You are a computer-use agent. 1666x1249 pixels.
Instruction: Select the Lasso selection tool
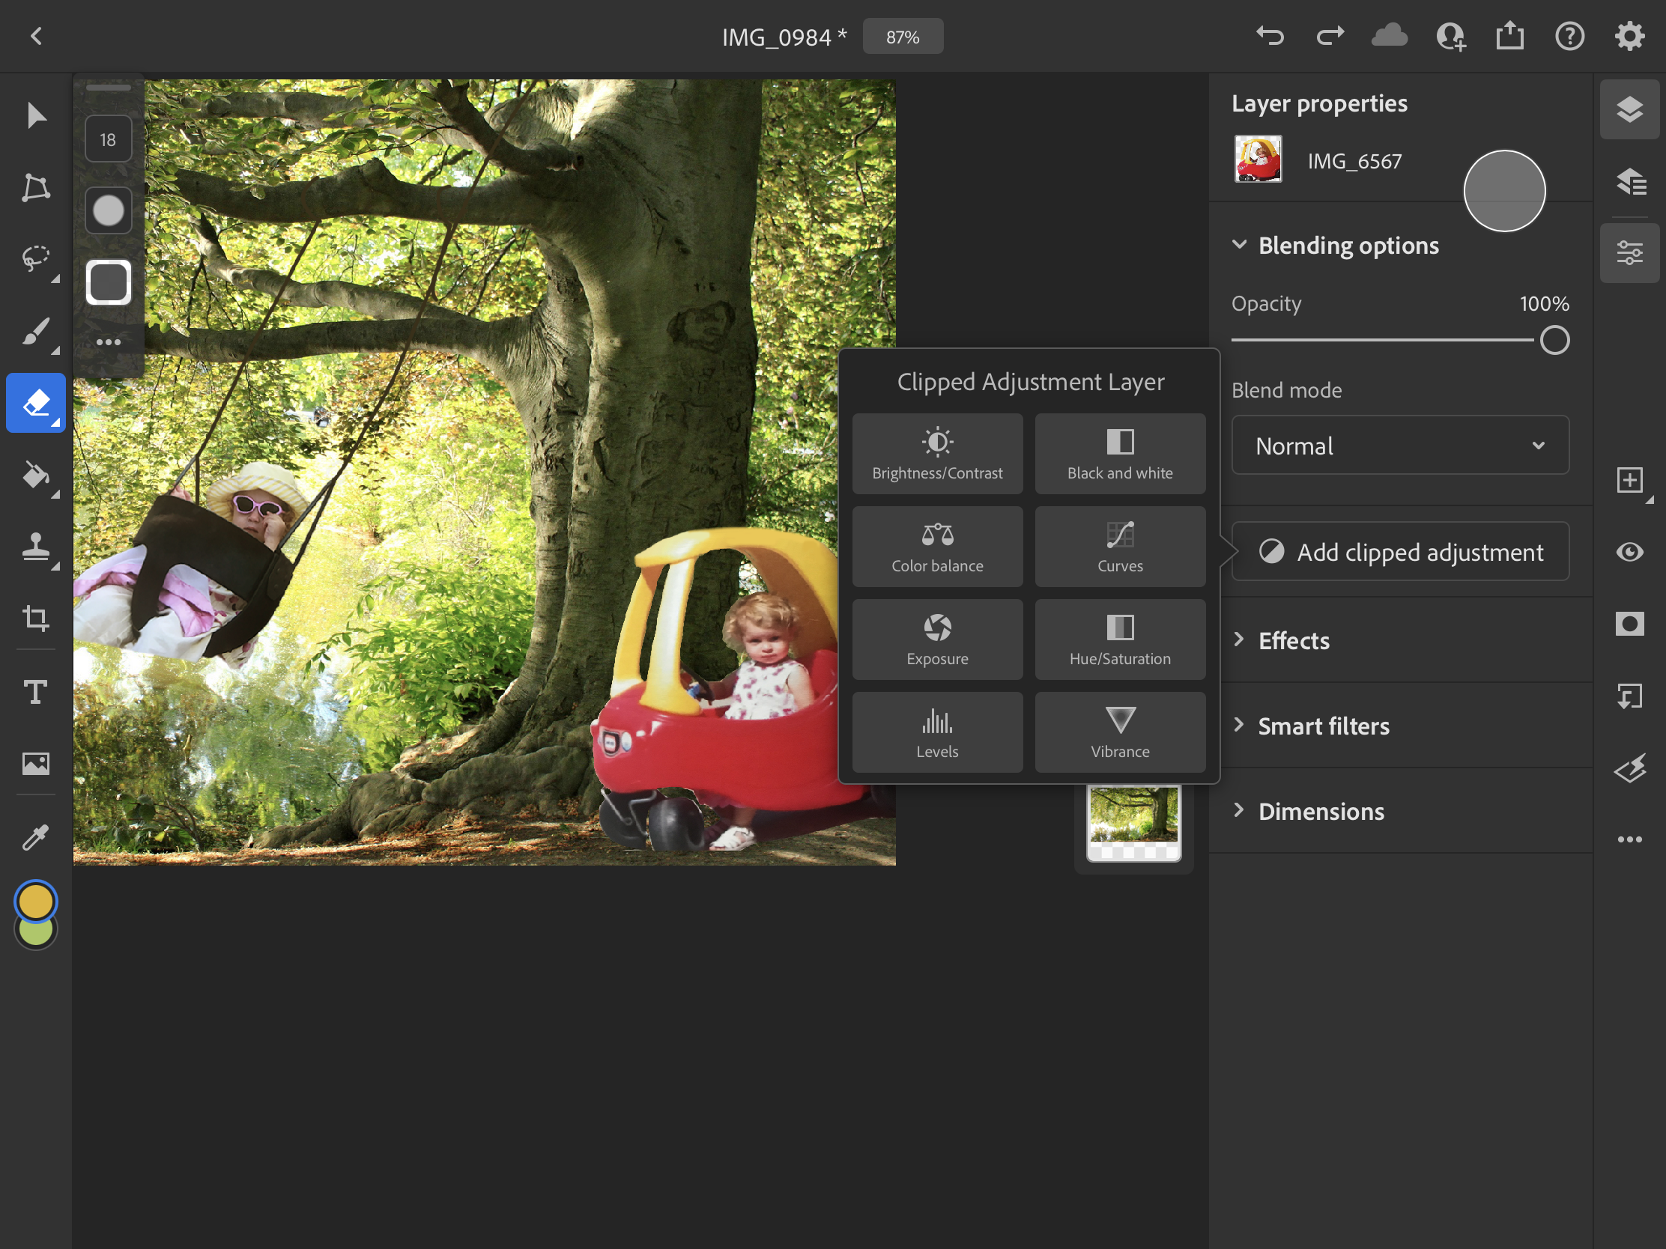[x=35, y=260]
